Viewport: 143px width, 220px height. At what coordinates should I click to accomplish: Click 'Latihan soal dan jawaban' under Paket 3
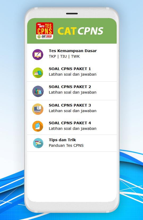point(72,111)
